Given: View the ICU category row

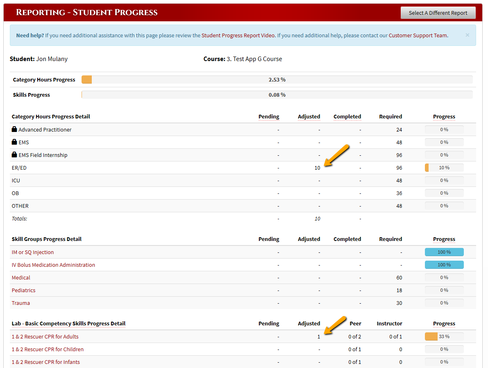Looking at the screenshot, I should click(16, 180).
